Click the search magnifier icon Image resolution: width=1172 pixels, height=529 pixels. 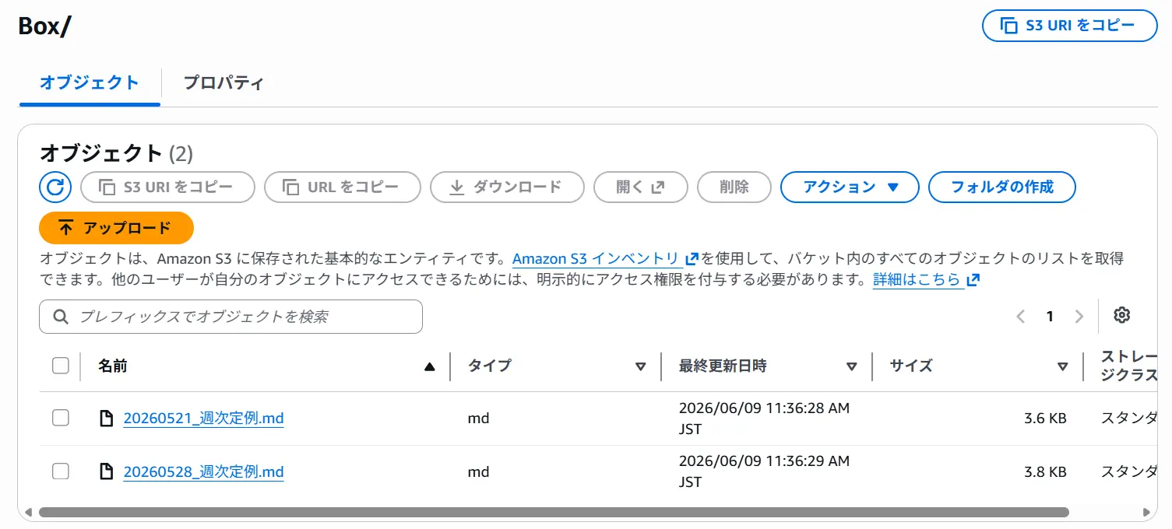(61, 317)
